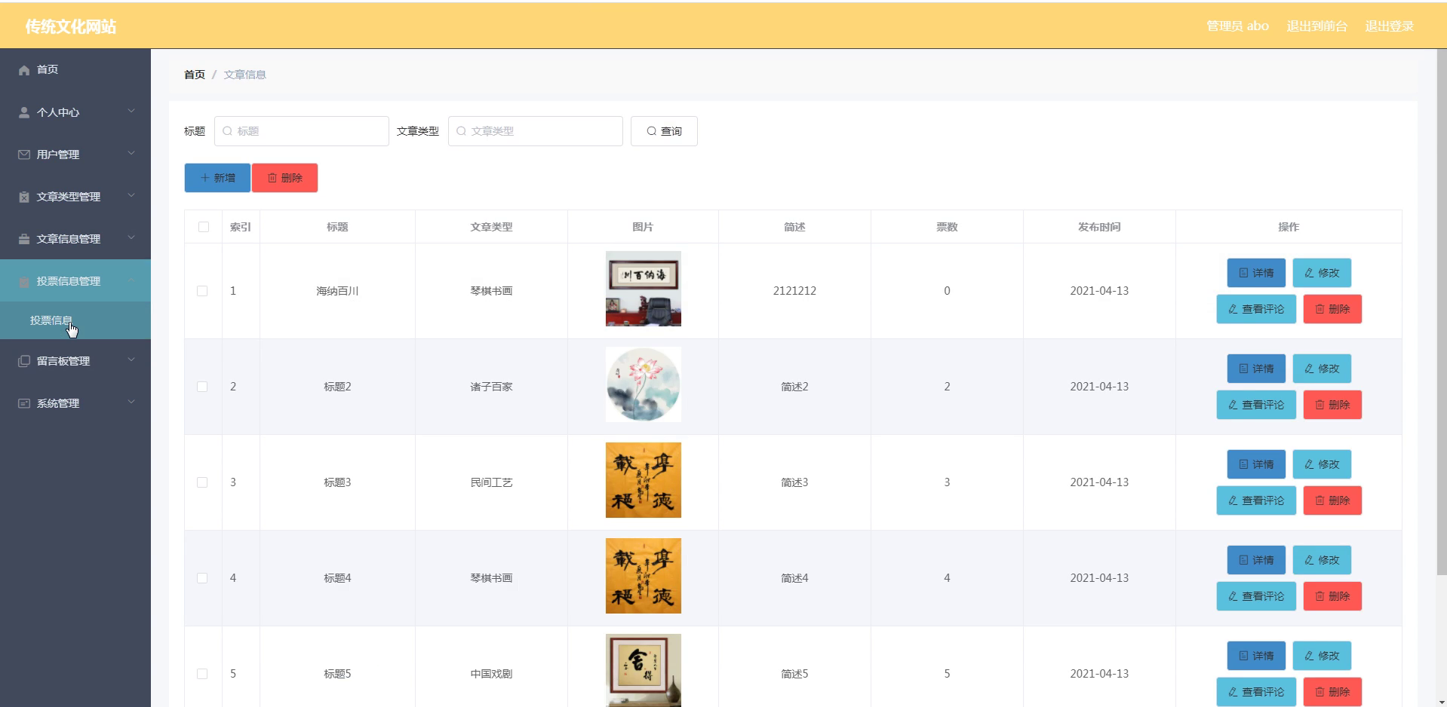The image size is (1447, 707).
Task: Click the blue 新增 button
Action: pyautogui.click(x=217, y=178)
